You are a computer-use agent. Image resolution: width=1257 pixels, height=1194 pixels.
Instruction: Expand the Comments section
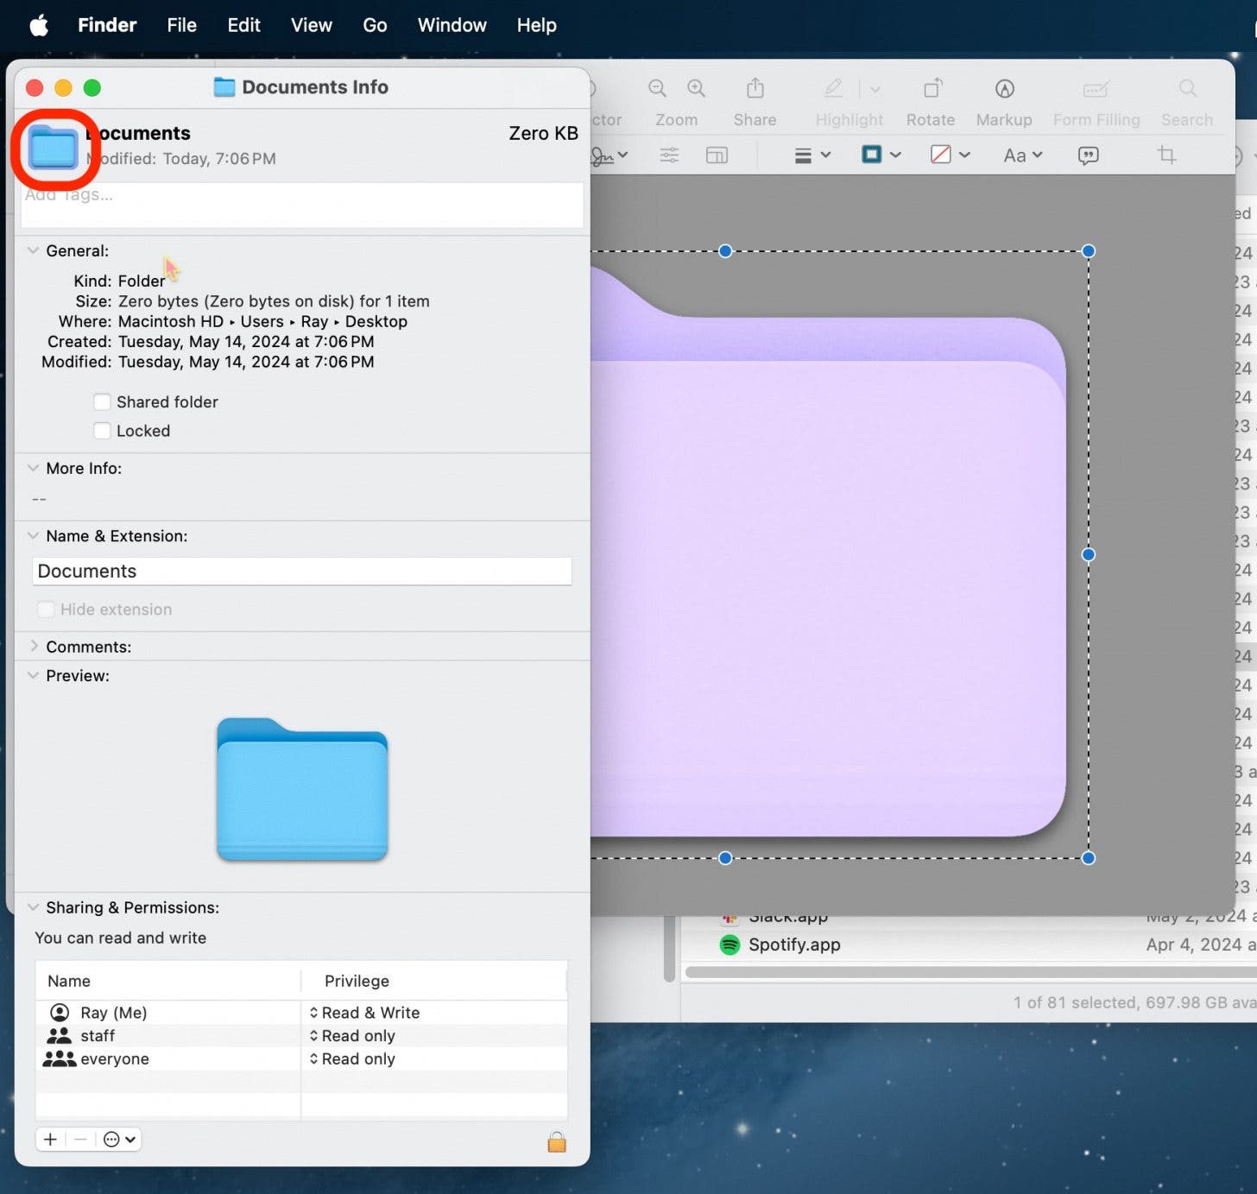click(33, 646)
